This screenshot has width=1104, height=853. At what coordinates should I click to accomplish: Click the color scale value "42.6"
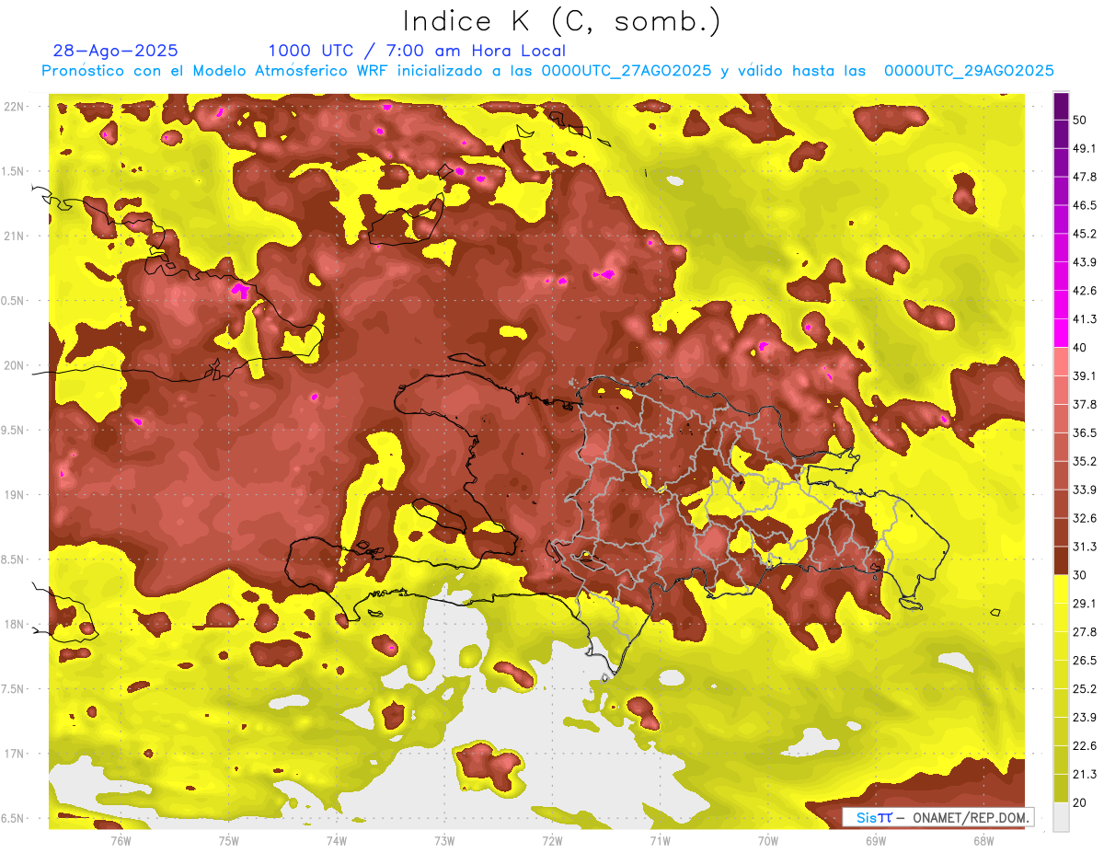click(x=1084, y=291)
